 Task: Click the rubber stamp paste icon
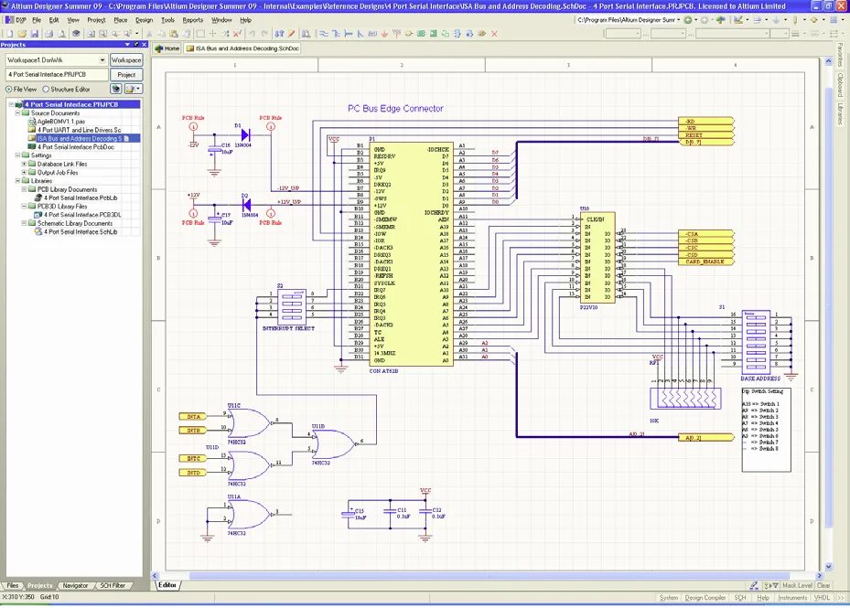click(186, 34)
